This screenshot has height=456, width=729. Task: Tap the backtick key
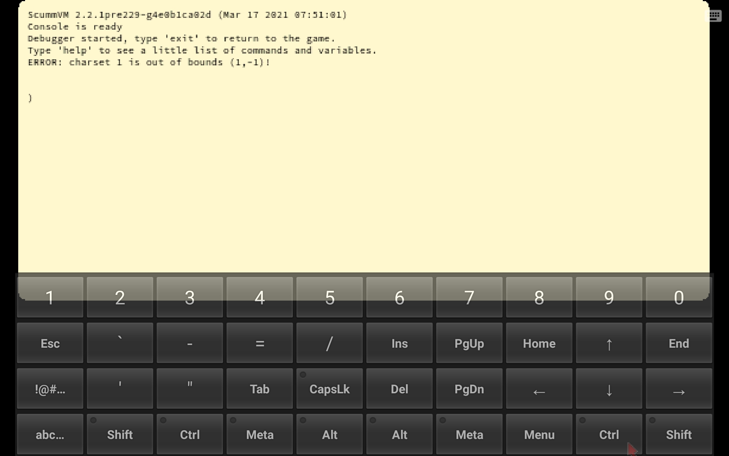click(120, 343)
